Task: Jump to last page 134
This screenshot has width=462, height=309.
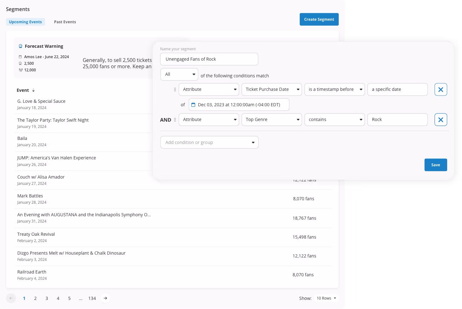Action: click(92, 298)
